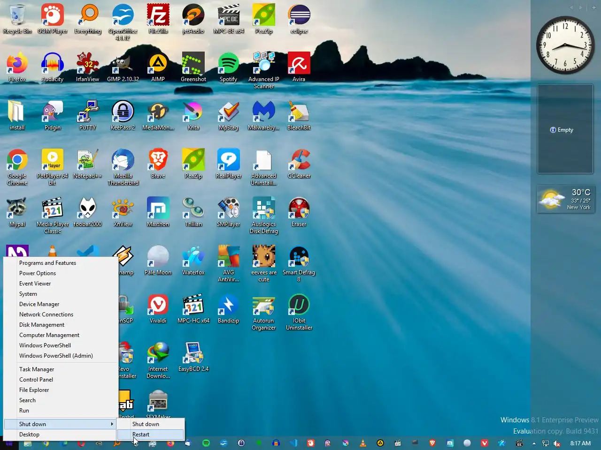Choose Shut down in the submenu flyout
The height and width of the screenshot is (450, 601).
tap(151, 424)
